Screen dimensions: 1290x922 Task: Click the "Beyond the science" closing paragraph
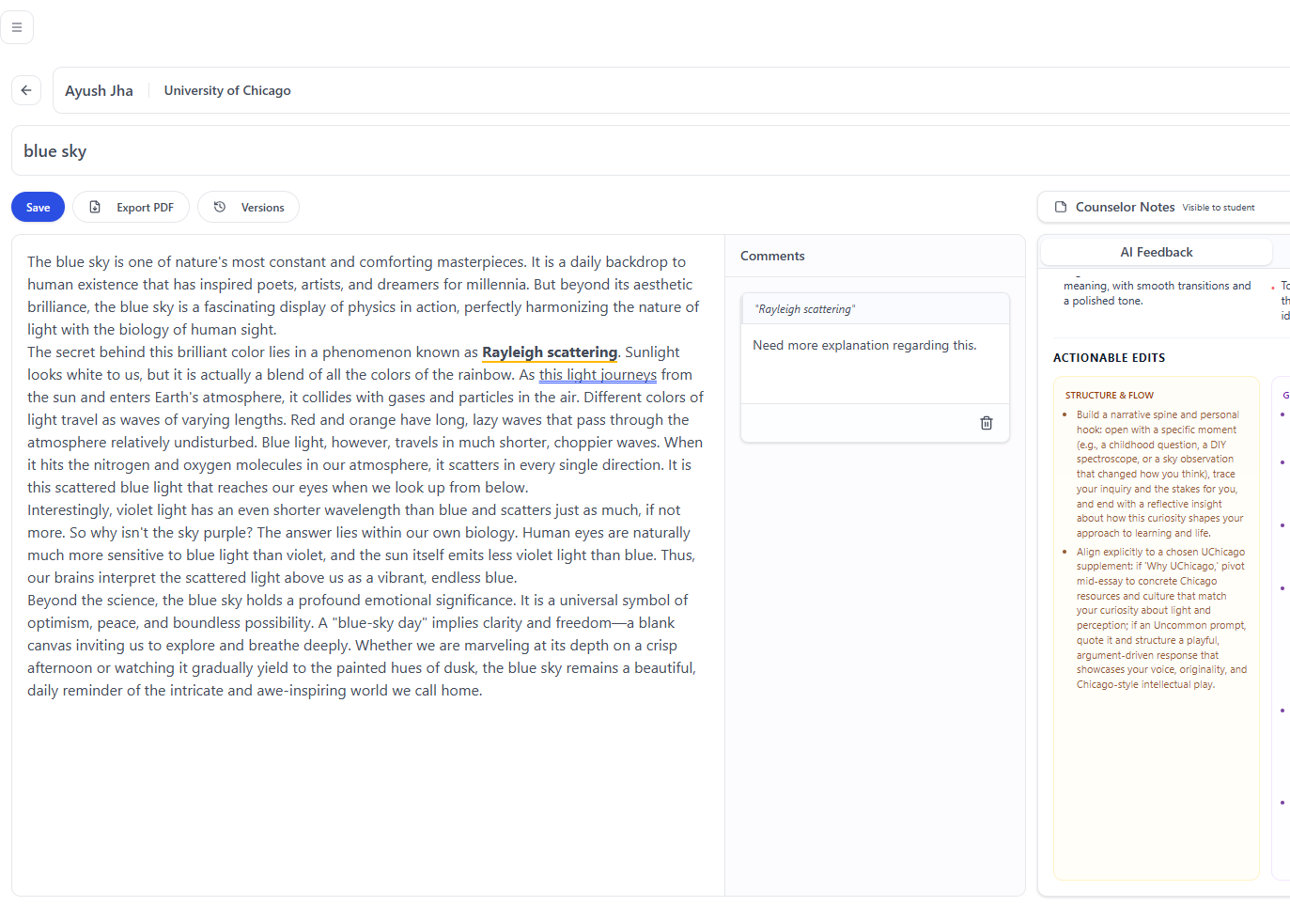363,645
